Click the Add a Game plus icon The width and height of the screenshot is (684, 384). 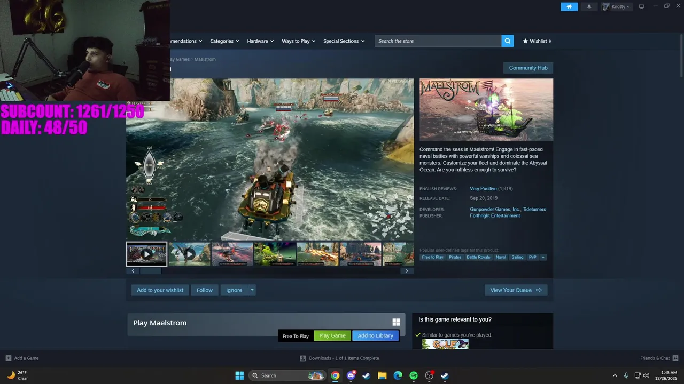coord(8,358)
